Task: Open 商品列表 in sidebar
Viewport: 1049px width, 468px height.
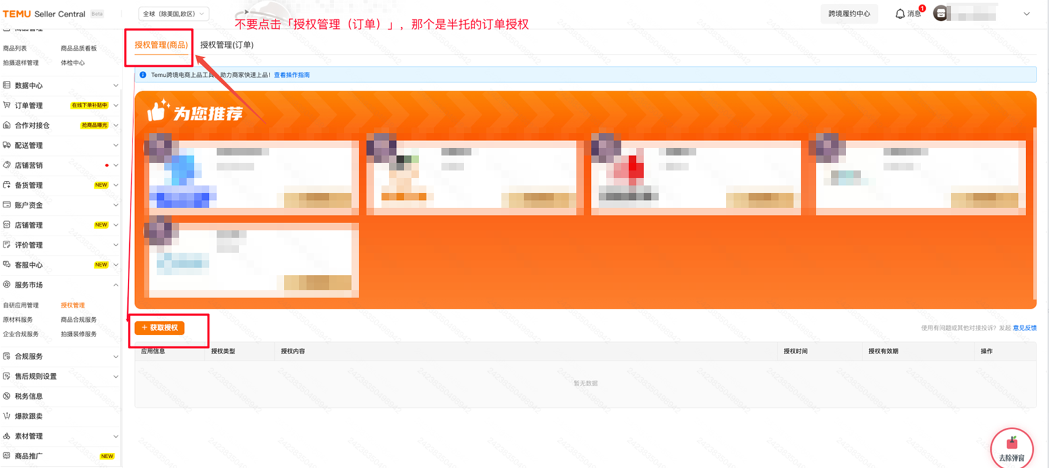Action: (15, 49)
